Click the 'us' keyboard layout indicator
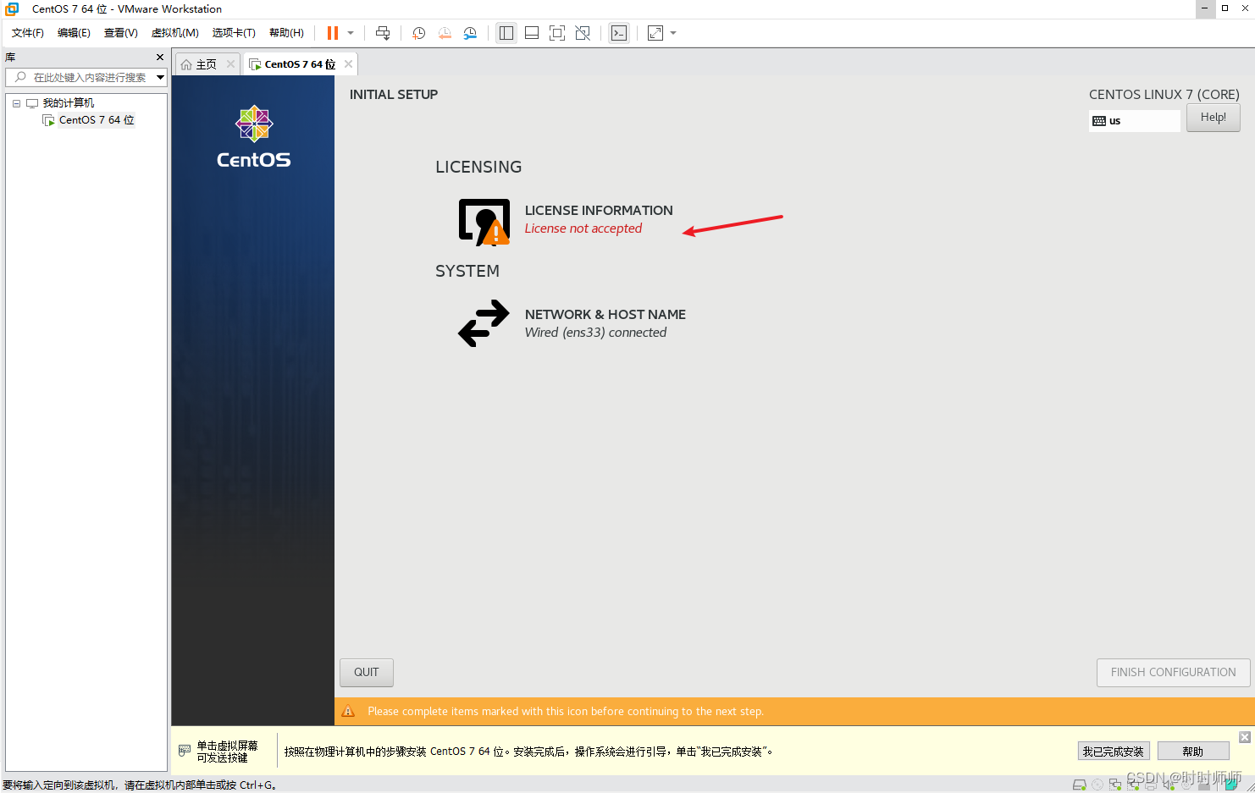Image resolution: width=1255 pixels, height=793 pixels. click(x=1134, y=121)
